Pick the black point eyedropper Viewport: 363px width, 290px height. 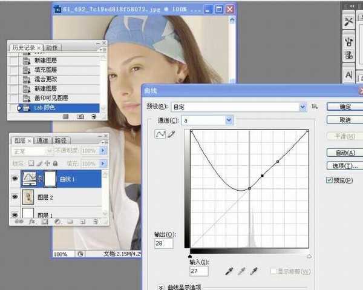(x=229, y=271)
